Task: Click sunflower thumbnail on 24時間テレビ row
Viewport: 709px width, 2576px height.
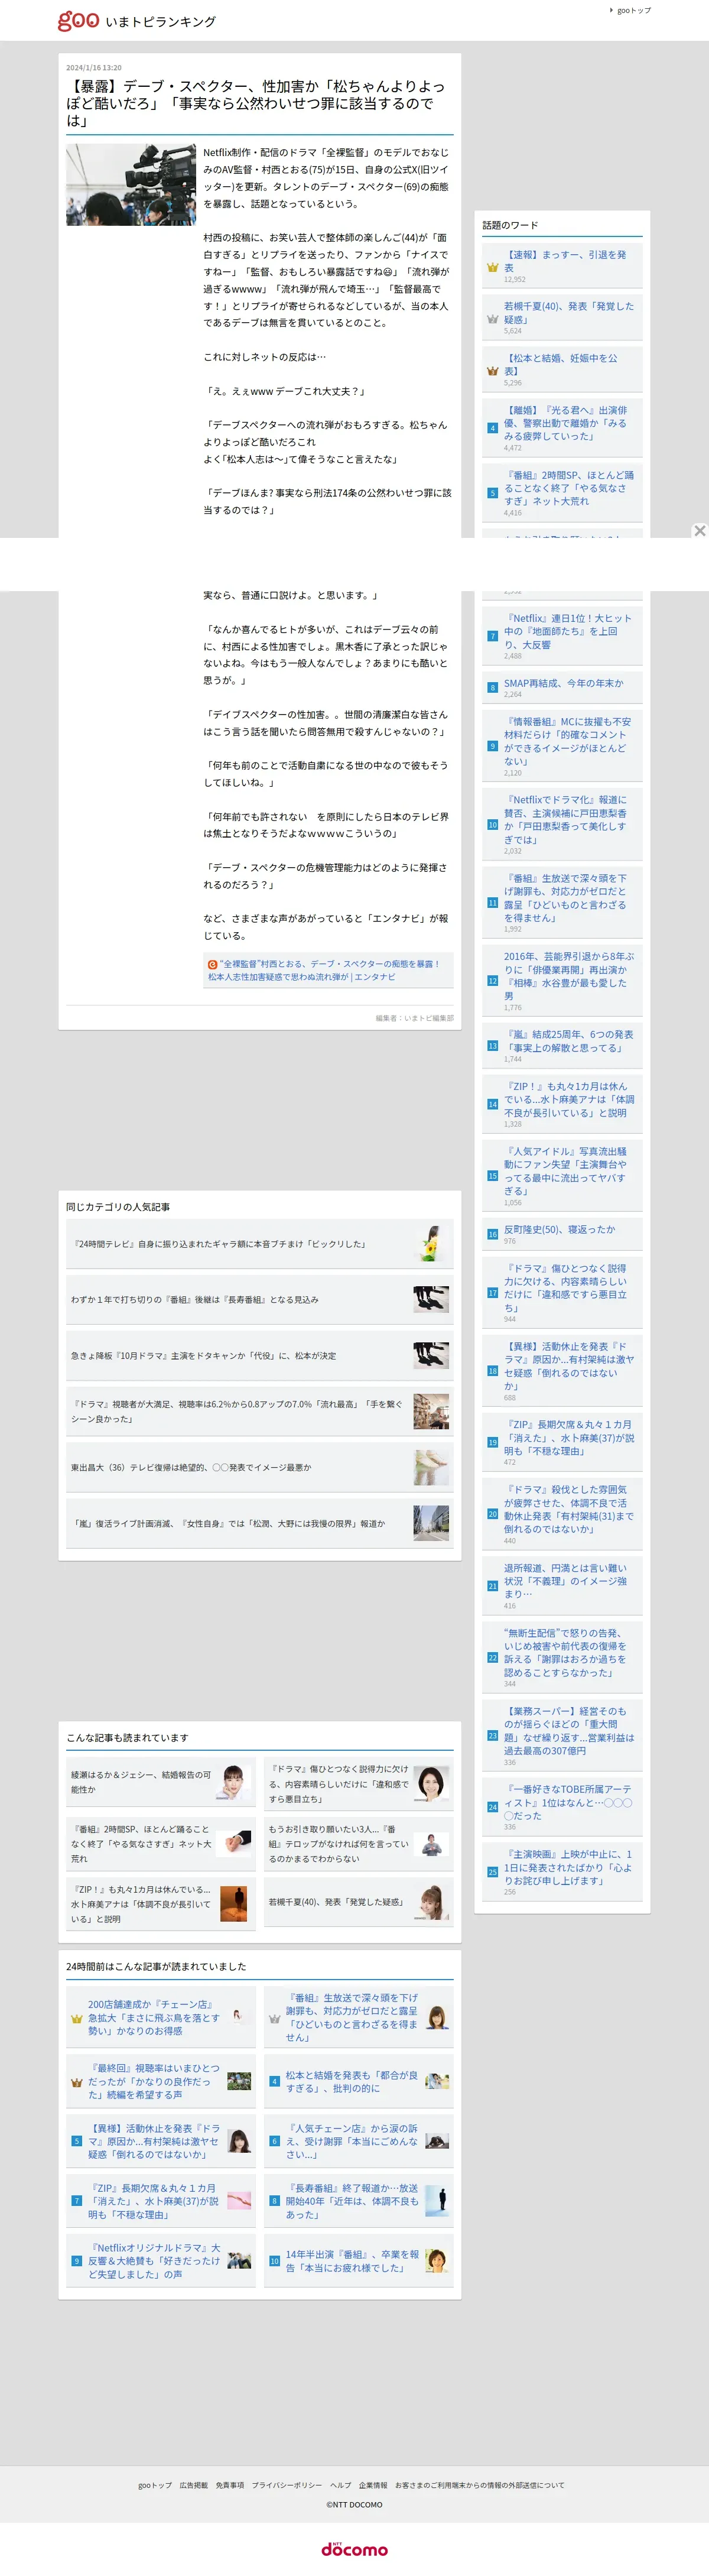Action: click(x=431, y=1243)
